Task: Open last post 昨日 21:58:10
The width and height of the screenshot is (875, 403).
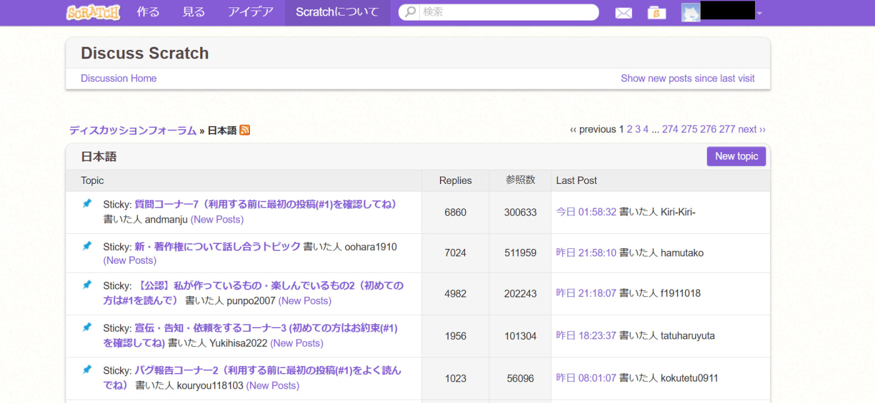Action: [586, 253]
